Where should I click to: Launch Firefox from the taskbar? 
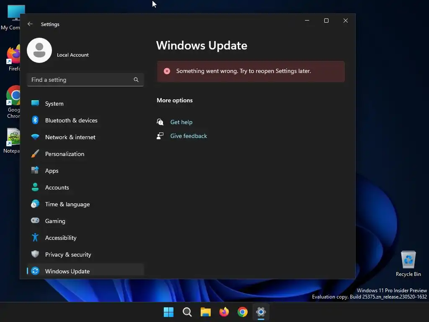point(224,312)
